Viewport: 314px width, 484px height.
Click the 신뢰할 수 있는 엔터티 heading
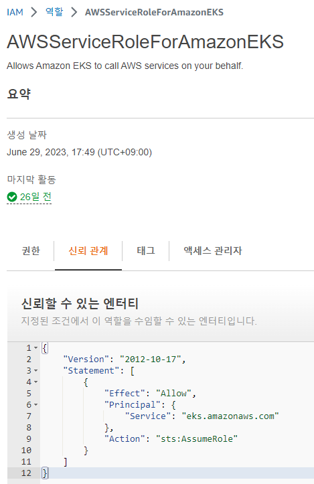click(x=80, y=304)
